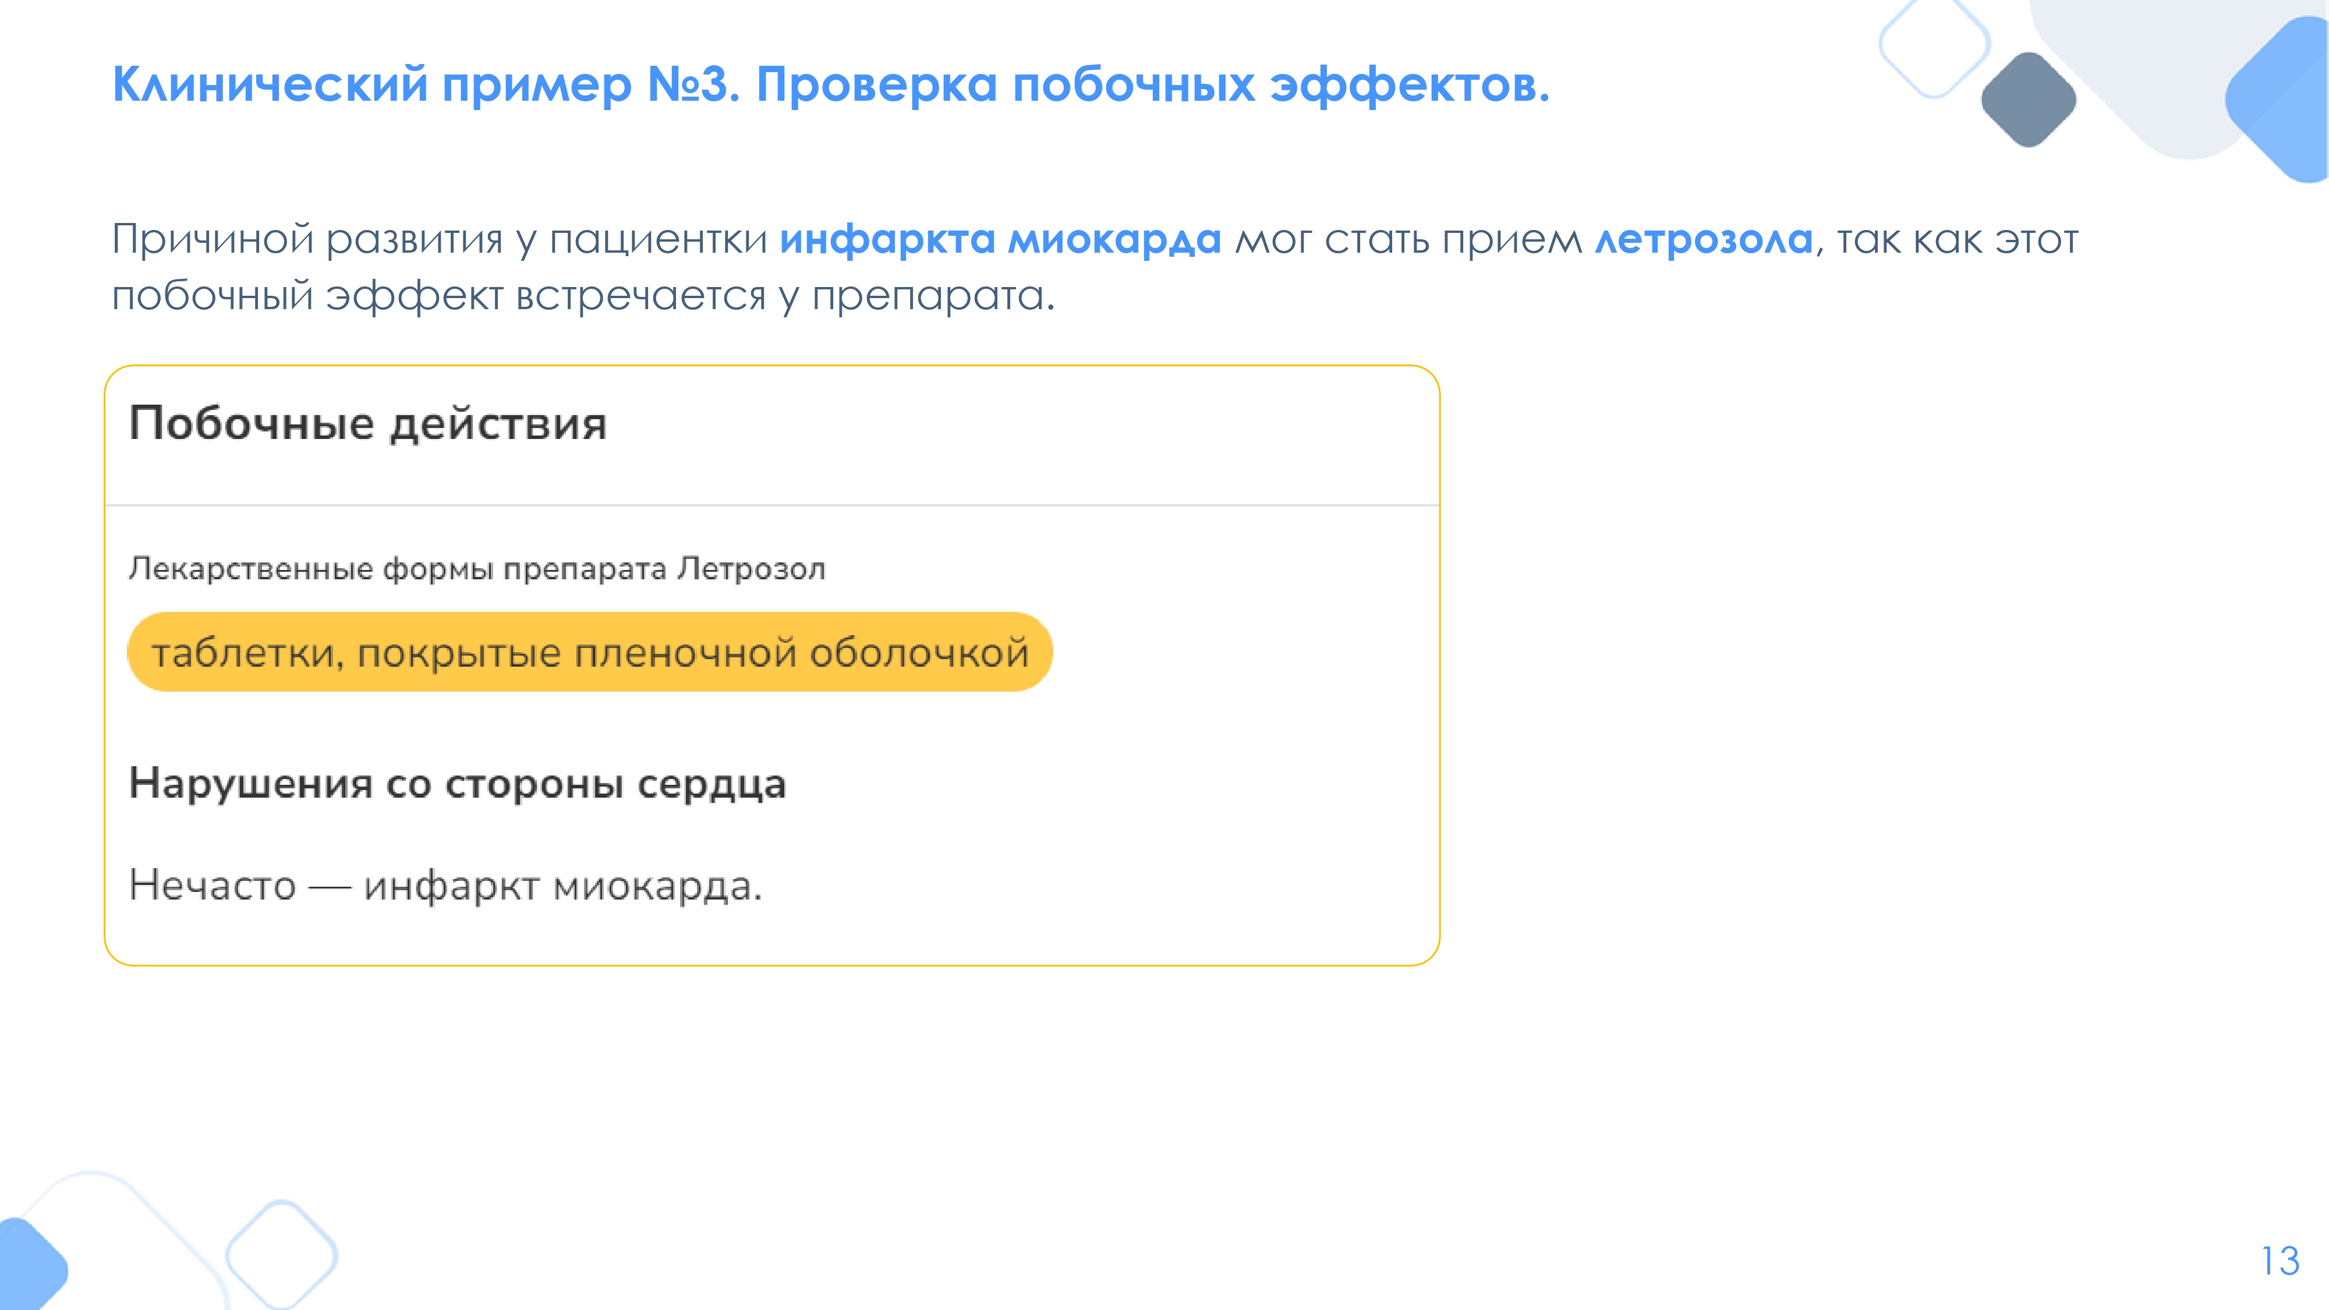The height and width of the screenshot is (1310, 2329).
Task: Select the yellow tablet dosage form pill
Action: [589, 652]
